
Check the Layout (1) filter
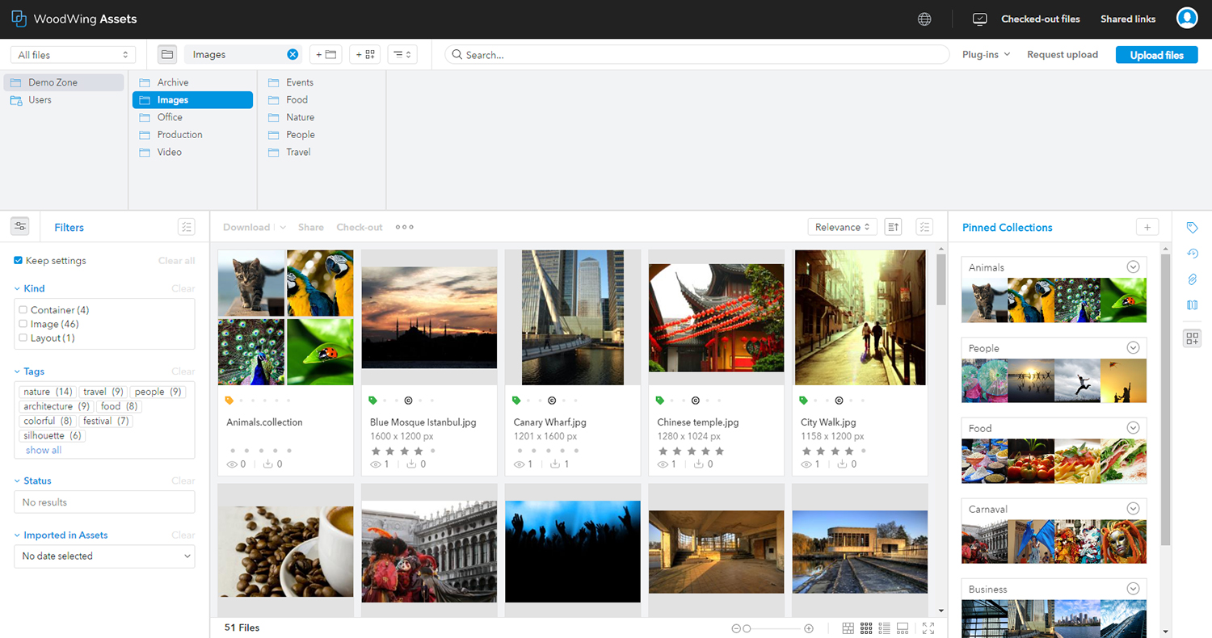coord(23,338)
